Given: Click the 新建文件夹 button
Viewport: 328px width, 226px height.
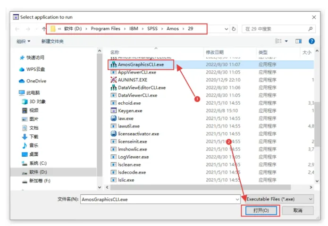Looking at the screenshot, I should point(52,42).
